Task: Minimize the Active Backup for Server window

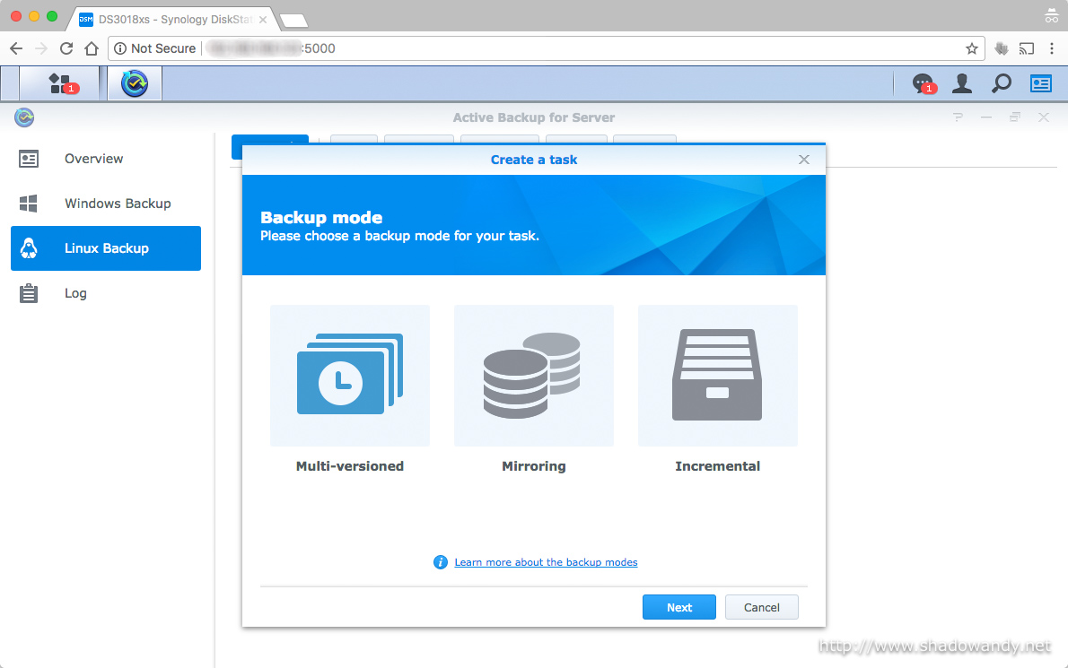Action: (x=986, y=117)
